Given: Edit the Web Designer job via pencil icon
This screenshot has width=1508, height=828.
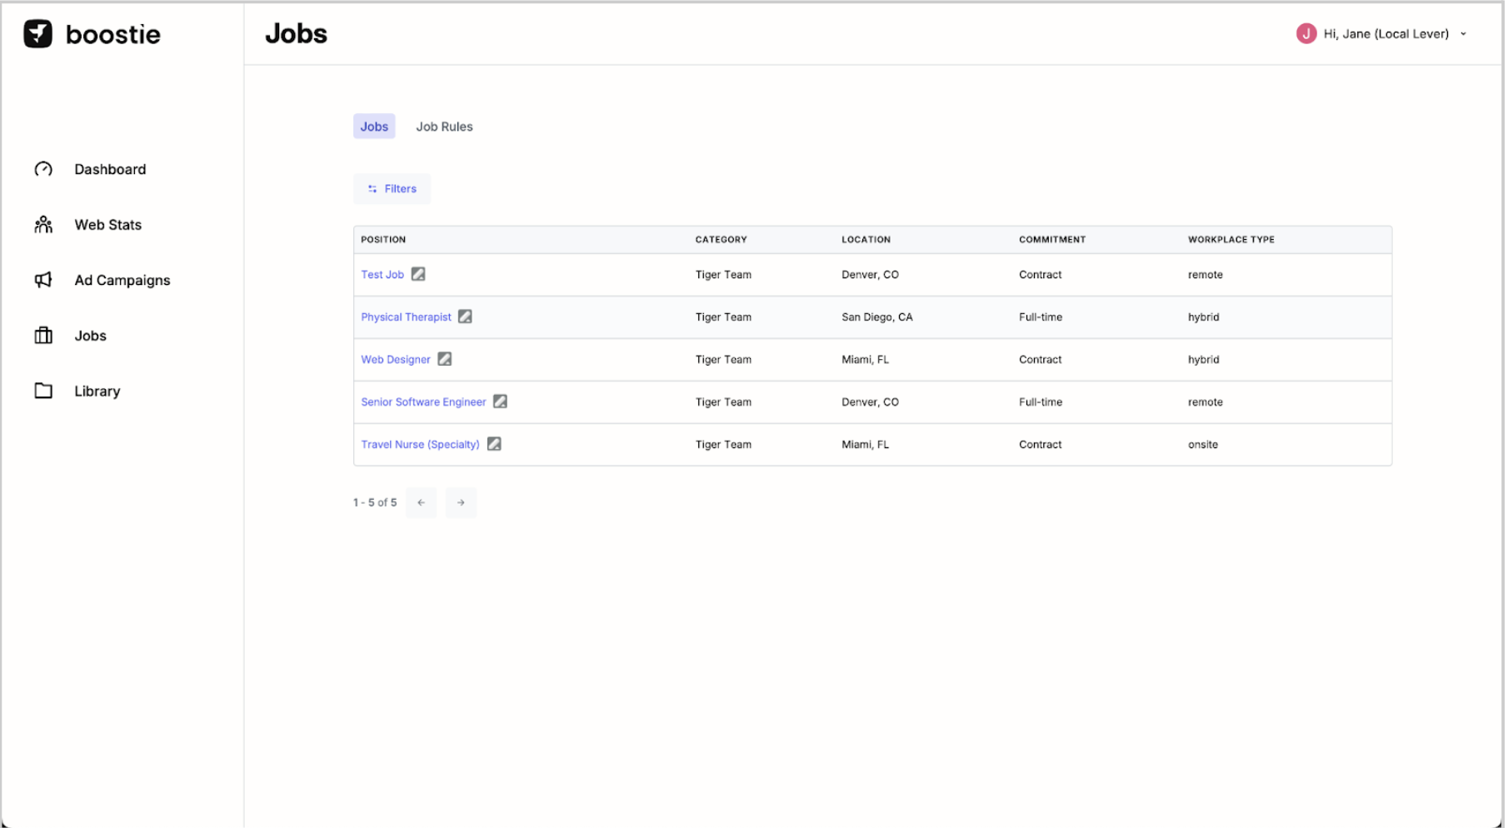Looking at the screenshot, I should 445,359.
